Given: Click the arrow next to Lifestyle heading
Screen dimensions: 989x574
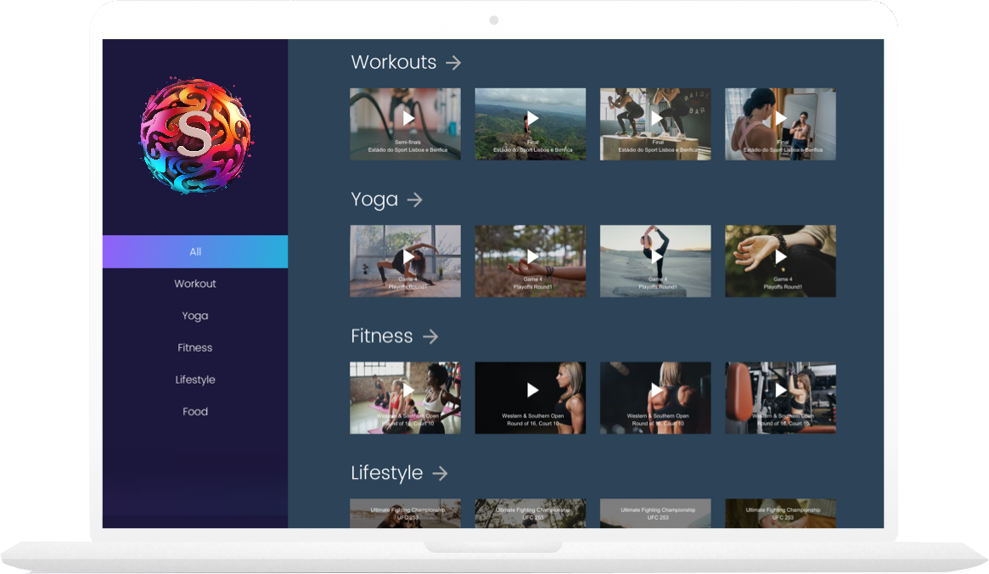Looking at the screenshot, I should (x=440, y=474).
